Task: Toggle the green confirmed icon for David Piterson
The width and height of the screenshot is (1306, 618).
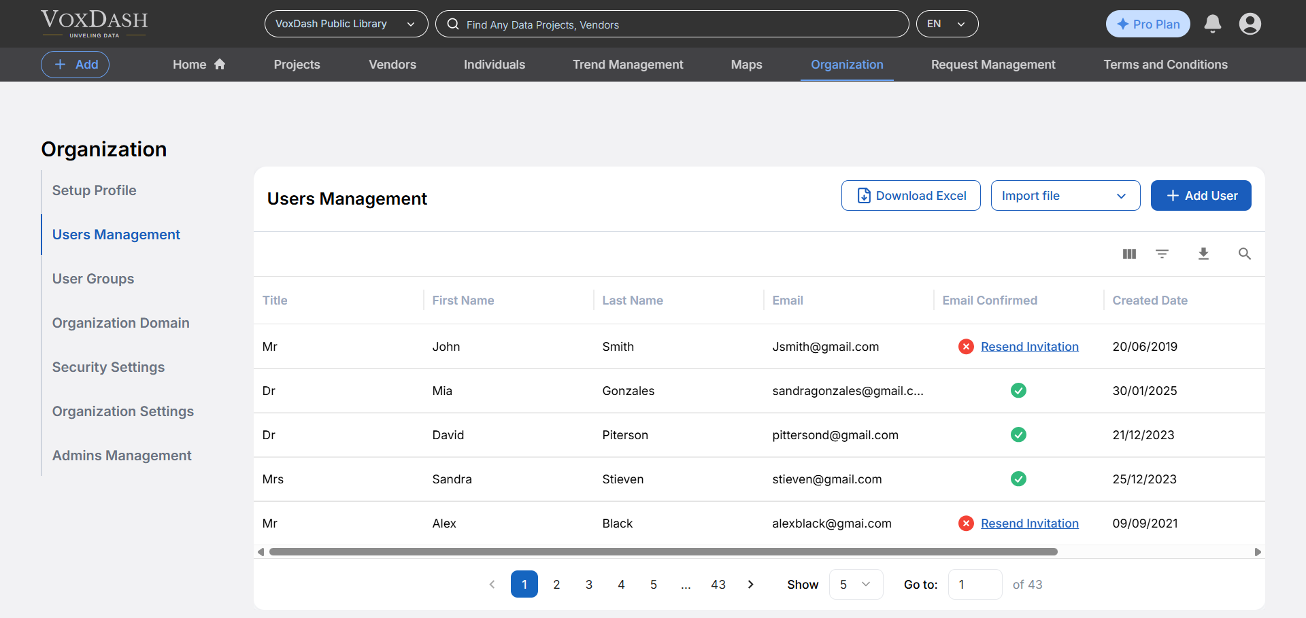Action: [x=1018, y=434]
